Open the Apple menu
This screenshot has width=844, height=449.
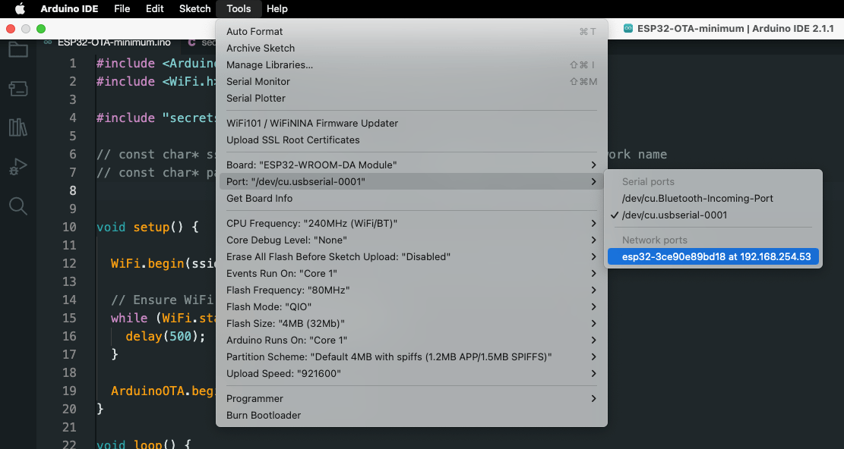[x=20, y=8]
